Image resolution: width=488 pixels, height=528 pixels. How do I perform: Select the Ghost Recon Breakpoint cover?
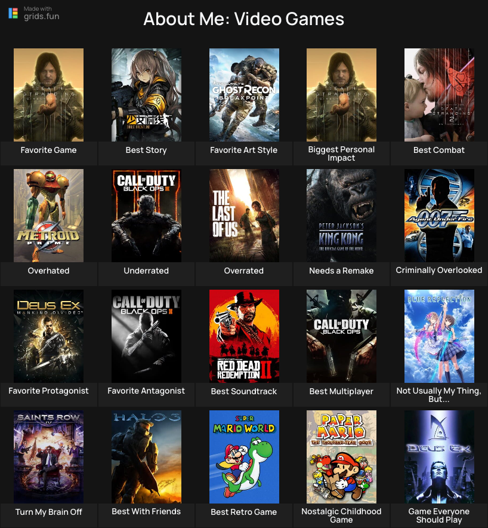(x=244, y=94)
